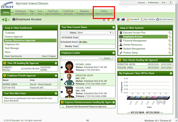The image size is (178, 122).
Task: Open Educator Access Plus in new window icon
Action: [x=170, y=33]
